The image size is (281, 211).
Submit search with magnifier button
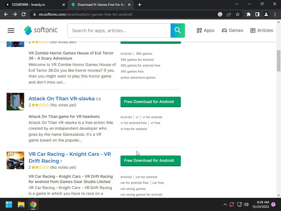[178, 30]
